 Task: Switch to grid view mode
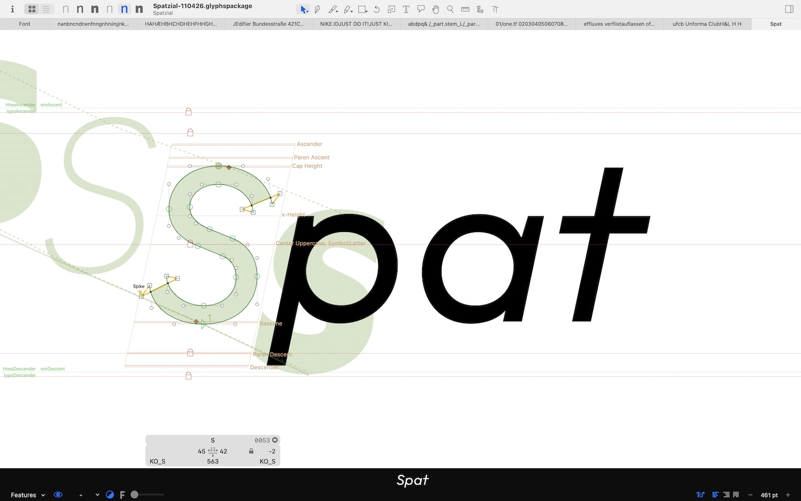(x=32, y=9)
